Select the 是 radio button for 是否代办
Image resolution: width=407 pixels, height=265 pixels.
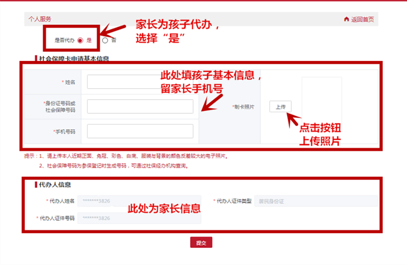coord(80,41)
